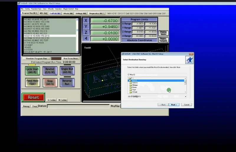Click the Stop (Alt-S) button
Viewport: 236px width, 152px height.
(x=50, y=83)
